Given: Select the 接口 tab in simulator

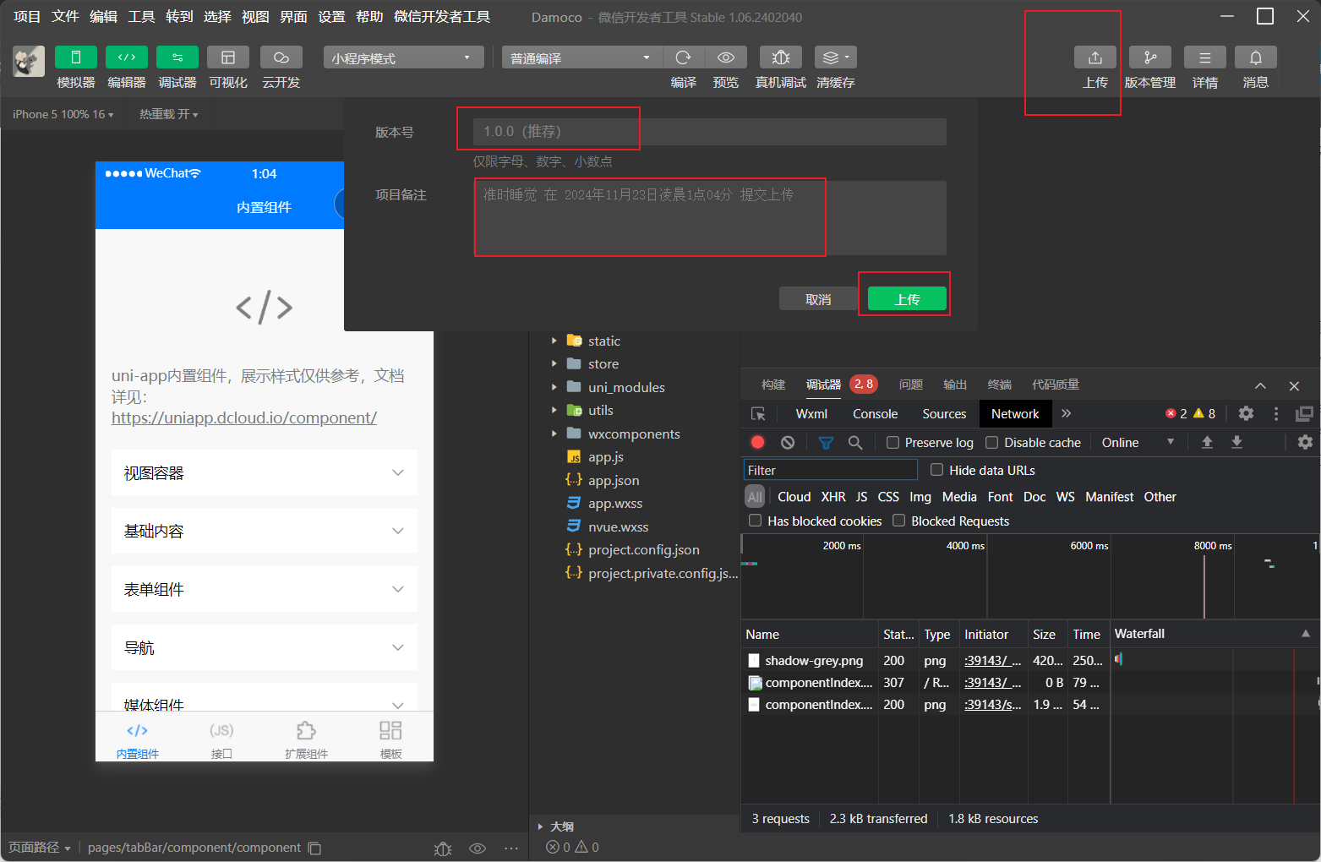Looking at the screenshot, I should tap(221, 740).
